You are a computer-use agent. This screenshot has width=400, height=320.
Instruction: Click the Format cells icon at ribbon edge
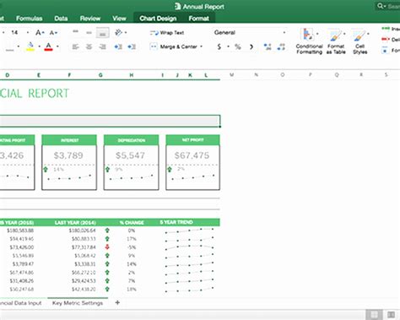click(385, 51)
